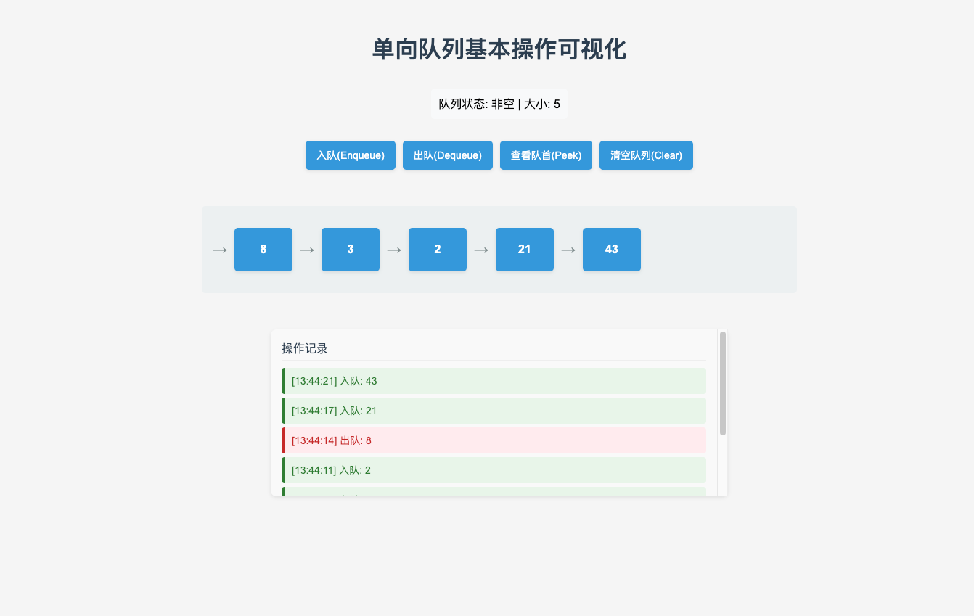Select queue node with value 2
This screenshot has height=616, width=974.
click(438, 250)
